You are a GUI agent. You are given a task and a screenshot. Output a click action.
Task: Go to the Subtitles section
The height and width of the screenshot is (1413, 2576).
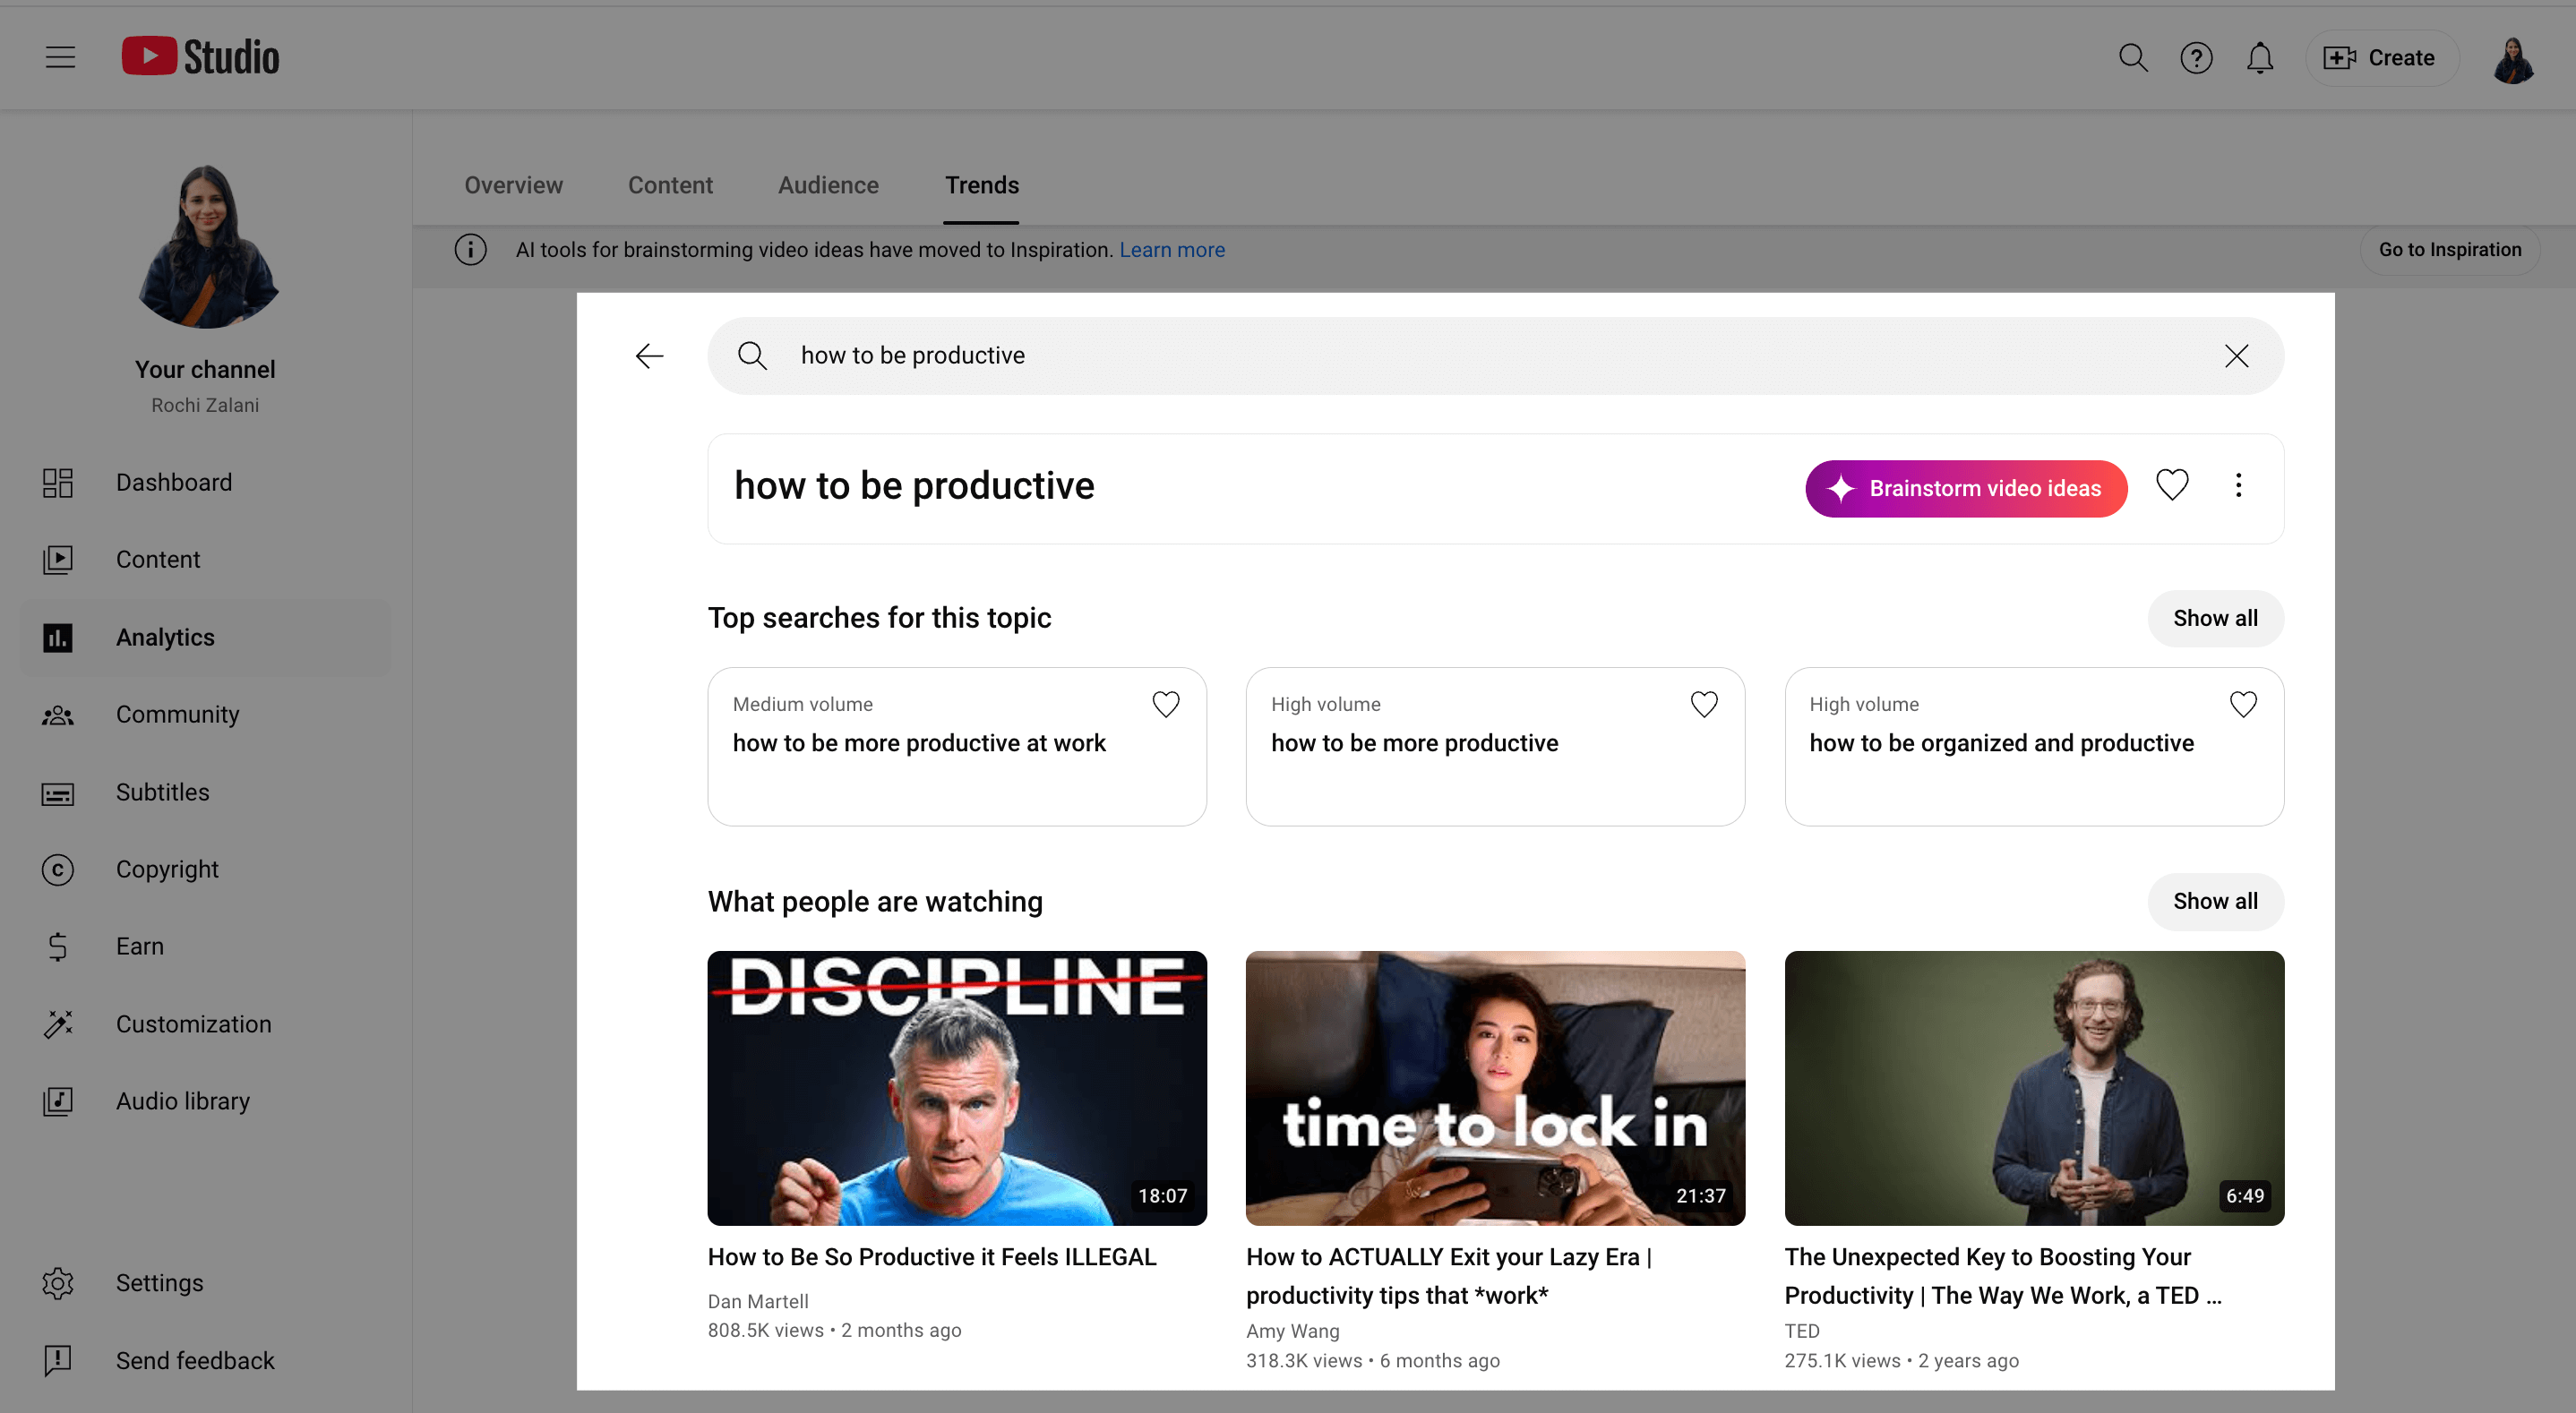pos(162,792)
